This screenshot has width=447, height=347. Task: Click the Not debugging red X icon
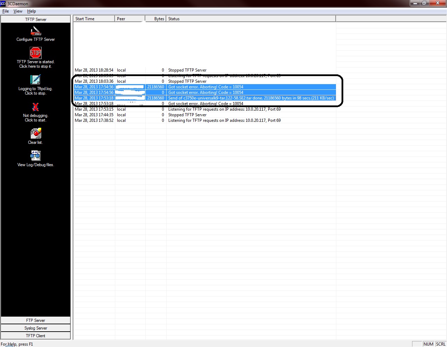pos(35,106)
